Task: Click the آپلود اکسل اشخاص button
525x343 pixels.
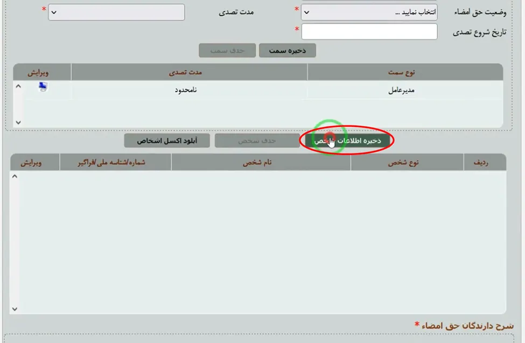Action: [x=167, y=141]
